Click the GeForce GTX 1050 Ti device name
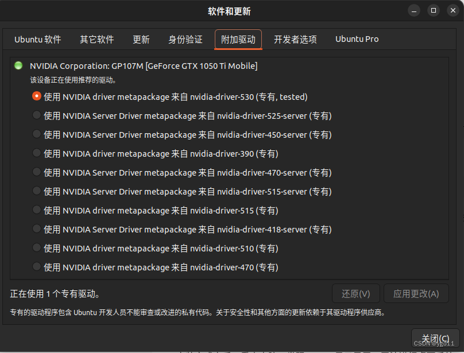Viewport: 464px width, 353px height. tap(144, 65)
